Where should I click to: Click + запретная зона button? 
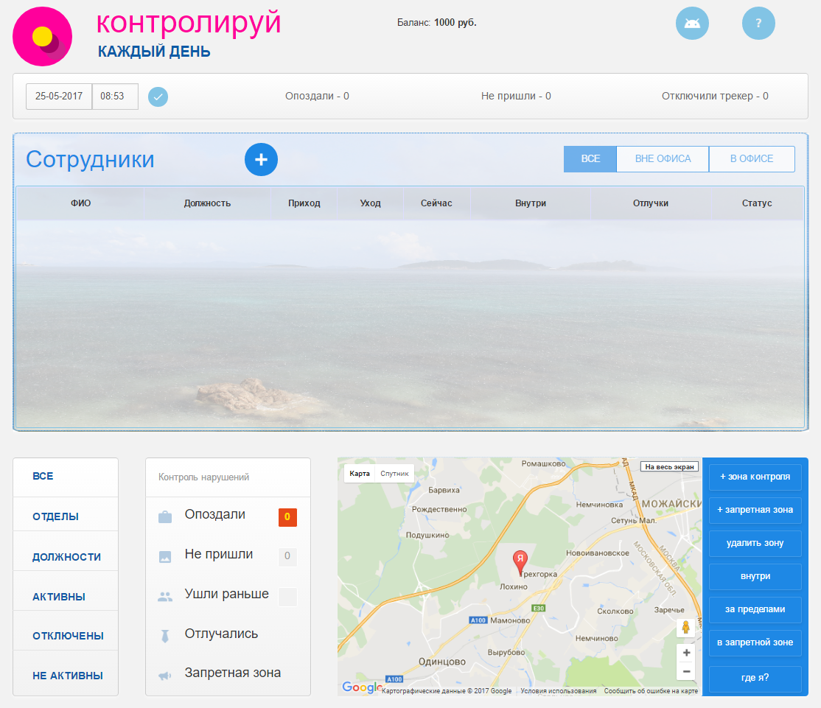(755, 510)
